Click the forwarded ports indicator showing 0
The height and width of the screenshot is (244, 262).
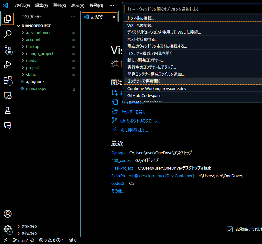(x=73, y=240)
